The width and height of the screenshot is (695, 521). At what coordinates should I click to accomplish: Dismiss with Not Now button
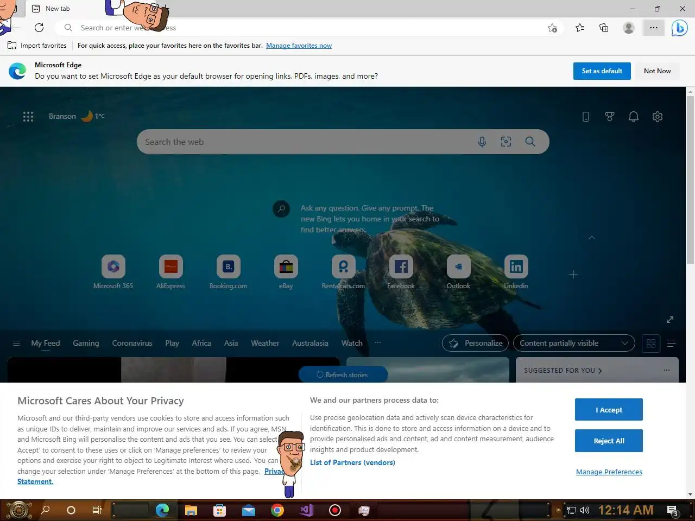tap(658, 71)
